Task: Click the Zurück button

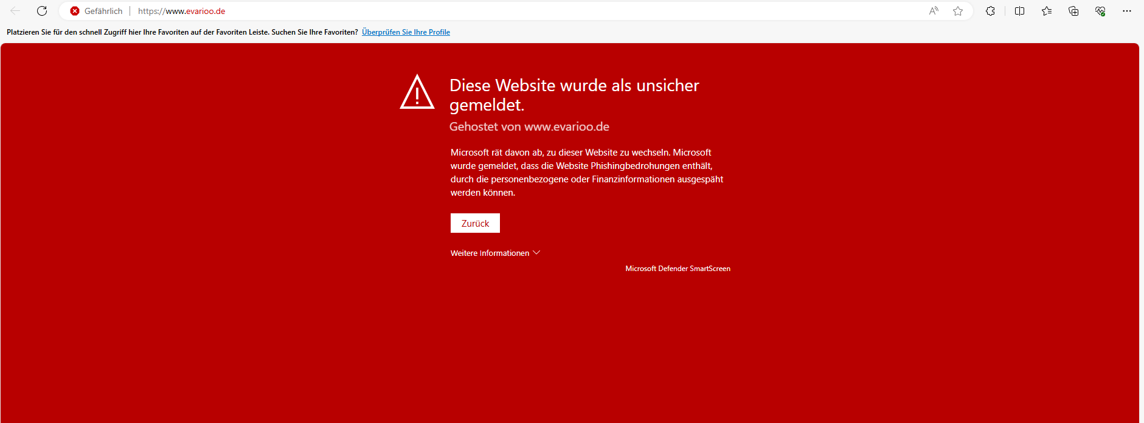Action: (475, 223)
